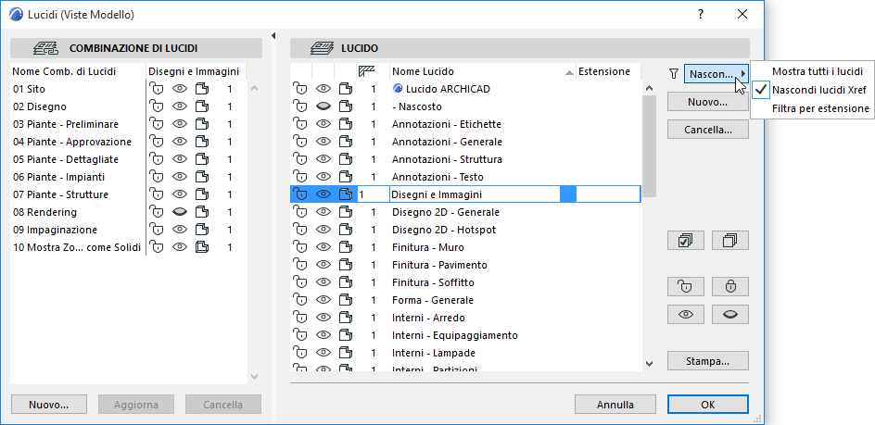This screenshot has height=425, width=875.
Task: Collapse the left panel using the black triangle
Action: (x=273, y=36)
